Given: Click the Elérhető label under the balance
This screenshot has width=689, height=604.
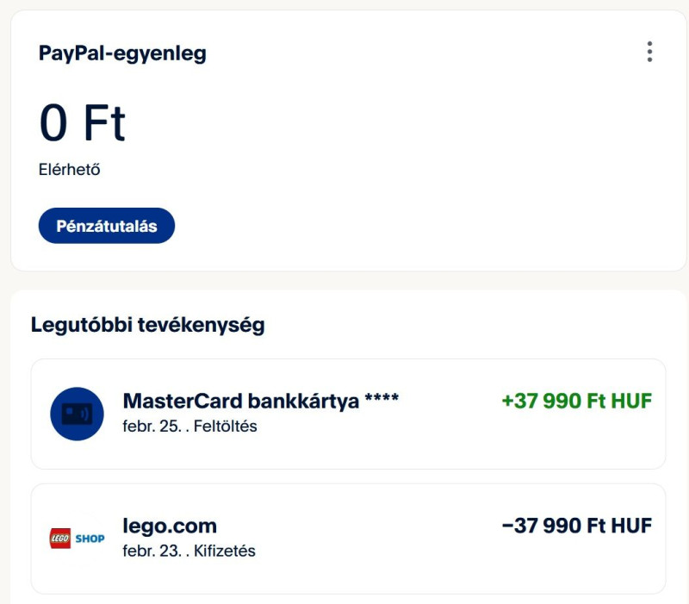Looking at the screenshot, I should [x=70, y=170].
